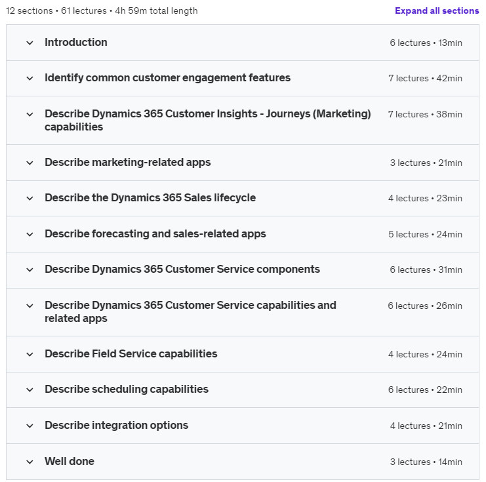Select 'Describe integration options' title
Viewport: 486px width, 482px height.
tap(116, 426)
